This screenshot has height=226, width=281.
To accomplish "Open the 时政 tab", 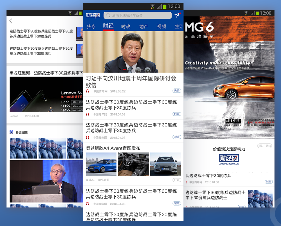I will [126, 26].
